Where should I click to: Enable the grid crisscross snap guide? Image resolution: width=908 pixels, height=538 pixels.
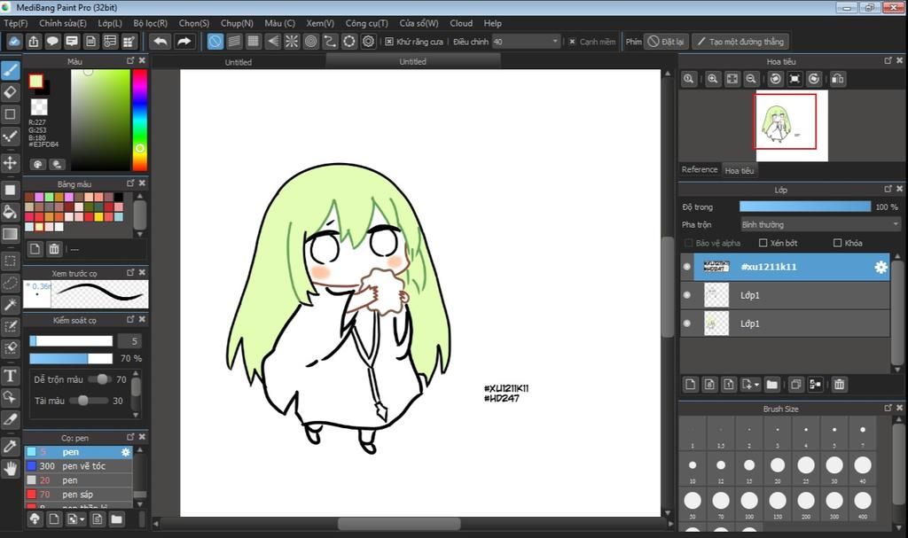[253, 42]
